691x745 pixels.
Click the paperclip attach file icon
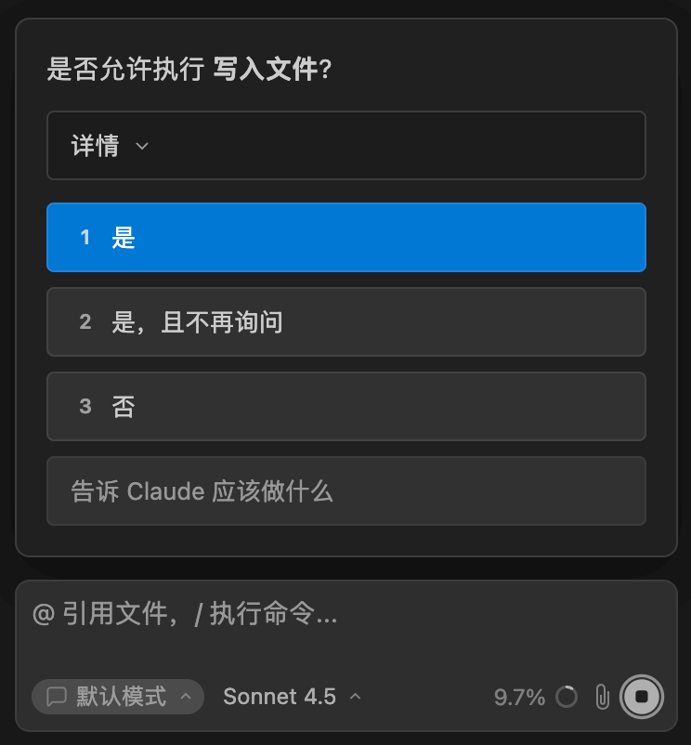coord(602,697)
